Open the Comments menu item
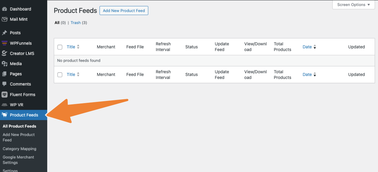The image size is (378, 172). tap(20, 84)
